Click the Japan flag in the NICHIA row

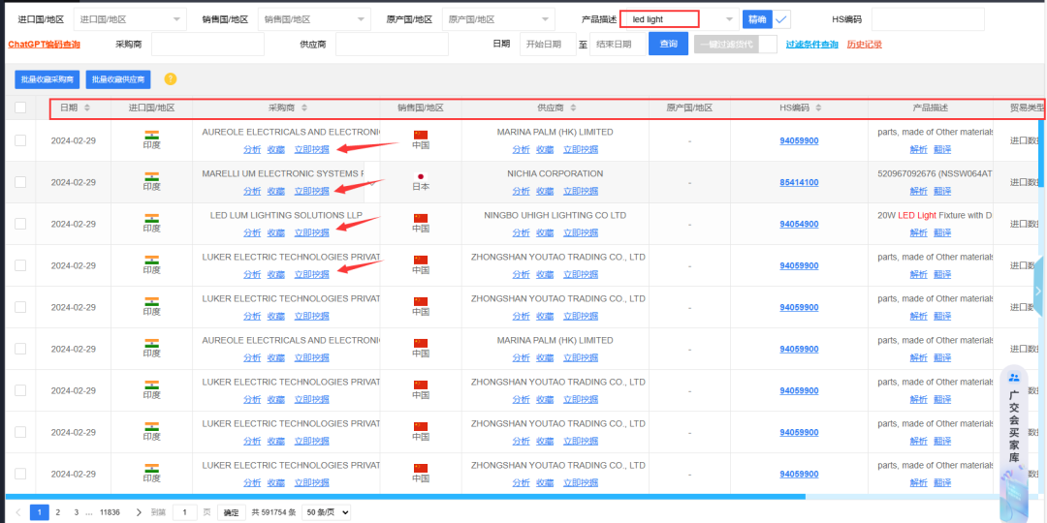click(421, 176)
